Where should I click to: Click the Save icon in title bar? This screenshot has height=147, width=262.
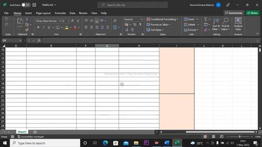34,5
